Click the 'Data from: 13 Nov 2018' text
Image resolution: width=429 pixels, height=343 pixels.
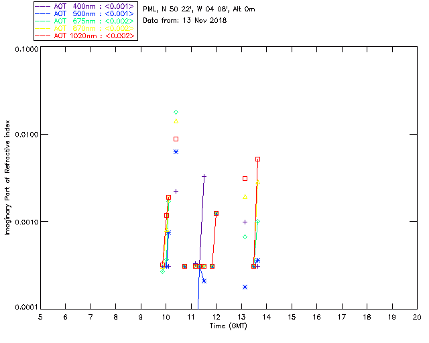(185, 21)
